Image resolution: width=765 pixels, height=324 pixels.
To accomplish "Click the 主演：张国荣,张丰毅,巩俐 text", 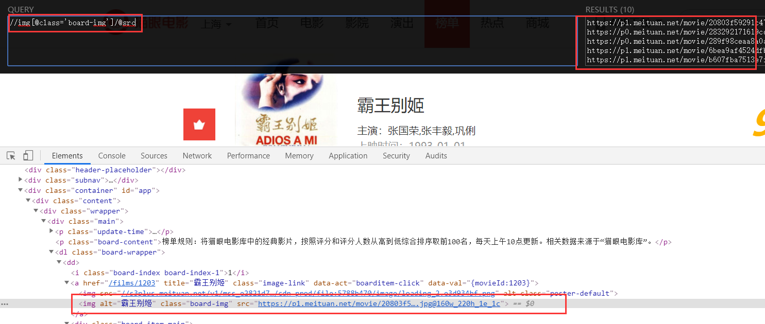I will [416, 131].
